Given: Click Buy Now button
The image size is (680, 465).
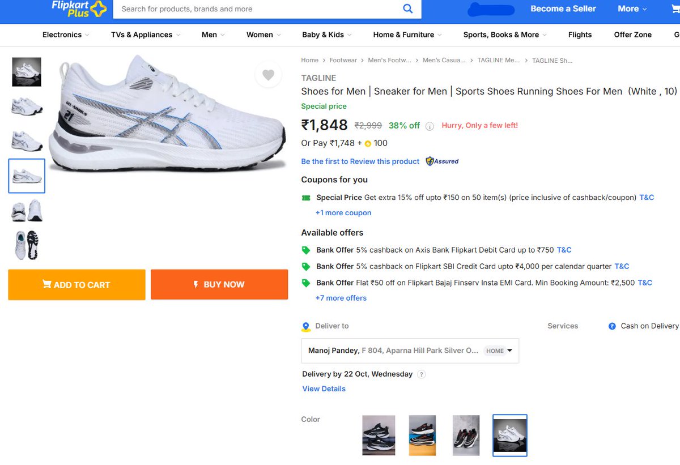Looking at the screenshot, I should pyautogui.click(x=219, y=284).
